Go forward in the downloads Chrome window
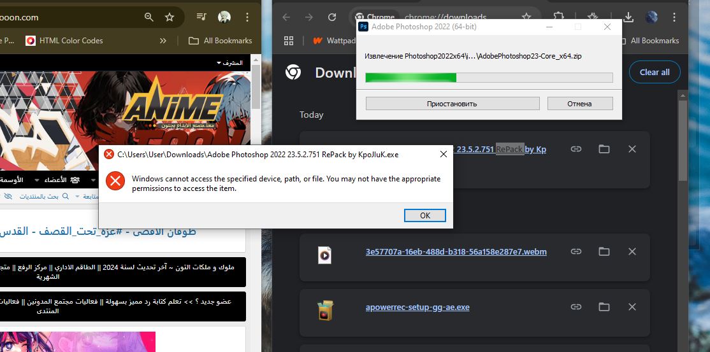This screenshot has height=352, width=710. pyautogui.click(x=309, y=17)
